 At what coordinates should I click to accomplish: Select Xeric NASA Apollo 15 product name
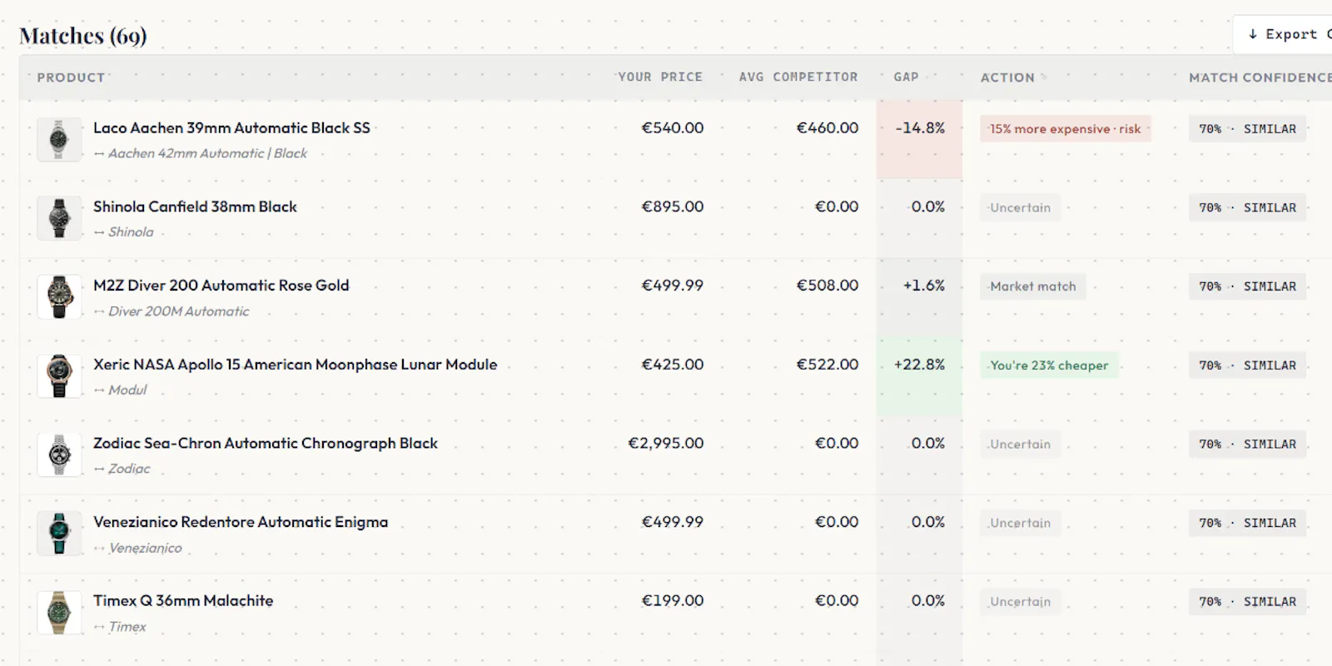[x=295, y=364]
